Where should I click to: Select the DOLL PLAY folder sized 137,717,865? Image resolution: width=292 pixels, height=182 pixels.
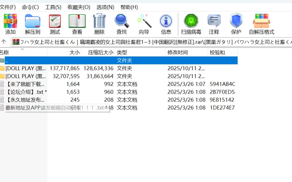click(x=119, y=68)
